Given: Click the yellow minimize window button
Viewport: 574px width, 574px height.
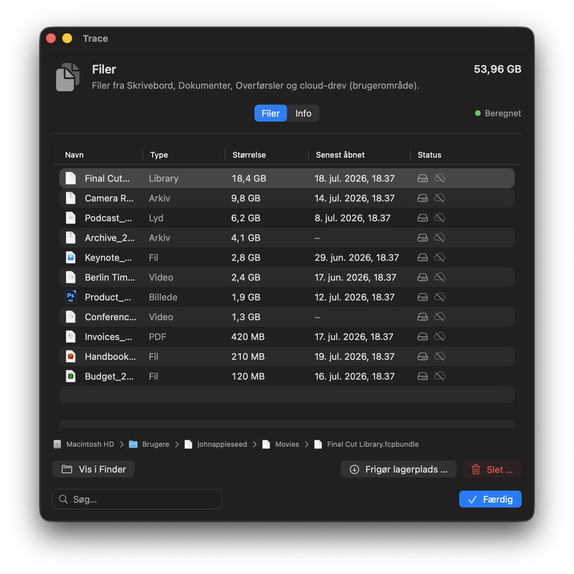Looking at the screenshot, I should pos(67,38).
